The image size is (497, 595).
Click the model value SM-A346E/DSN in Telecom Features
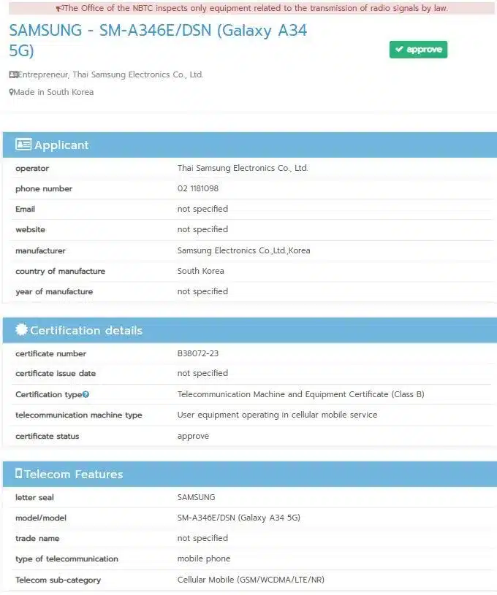pos(238,518)
